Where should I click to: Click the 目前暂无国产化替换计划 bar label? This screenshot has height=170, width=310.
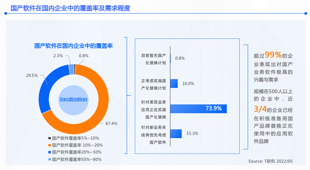(154, 59)
